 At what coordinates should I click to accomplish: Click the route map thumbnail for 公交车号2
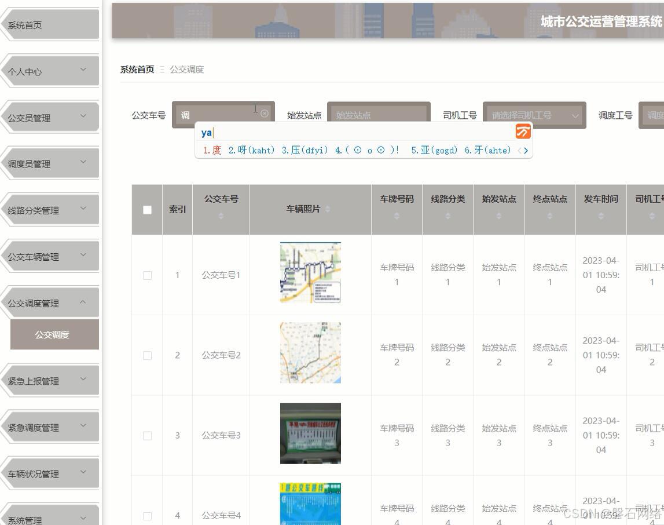coord(310,352)
